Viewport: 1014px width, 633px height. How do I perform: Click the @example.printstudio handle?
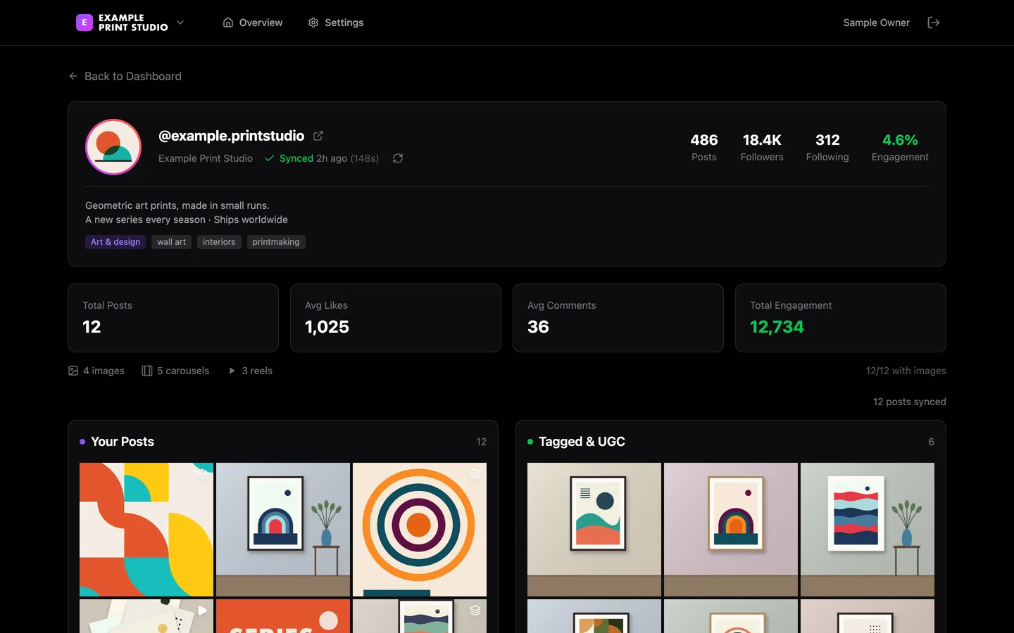tap(231, 136)
